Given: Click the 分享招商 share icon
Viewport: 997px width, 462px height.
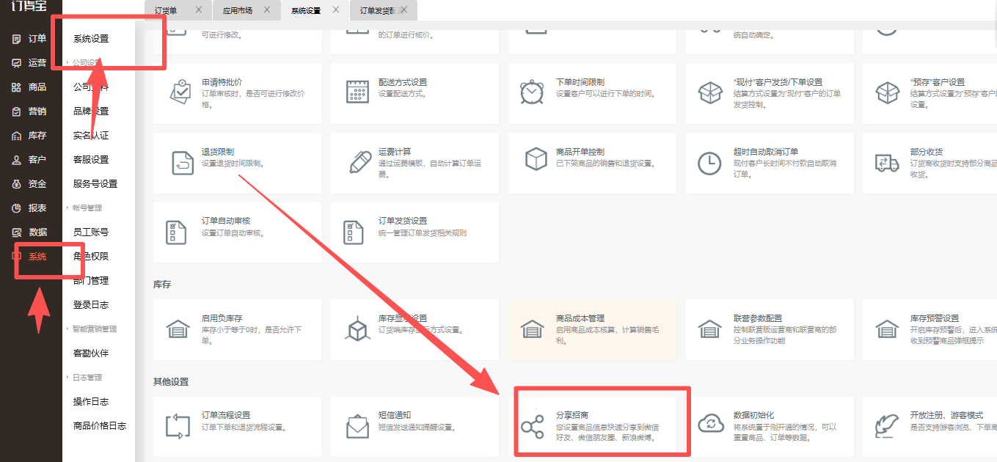Looking at the screenshot, I should tap(532, 427).
